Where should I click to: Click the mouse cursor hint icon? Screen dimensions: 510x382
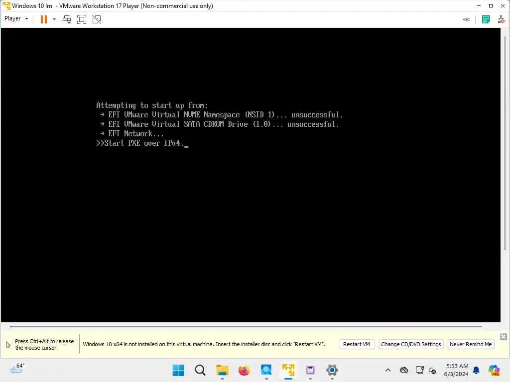click(8, 345)
